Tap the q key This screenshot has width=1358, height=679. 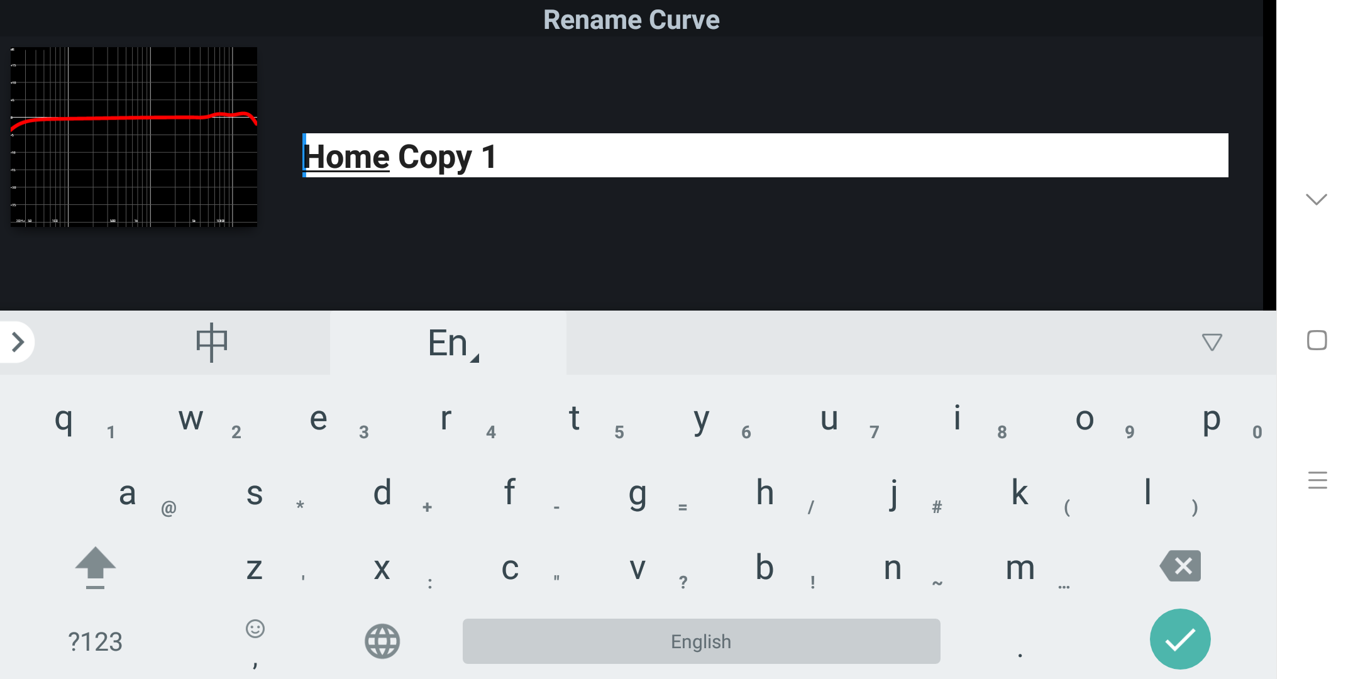pos(63,419)
